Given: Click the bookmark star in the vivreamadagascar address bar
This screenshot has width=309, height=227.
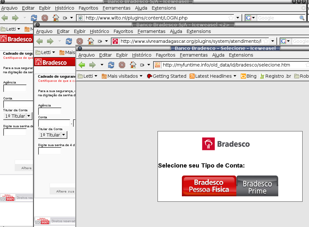Looking at the screenshot, I should 266,41.
